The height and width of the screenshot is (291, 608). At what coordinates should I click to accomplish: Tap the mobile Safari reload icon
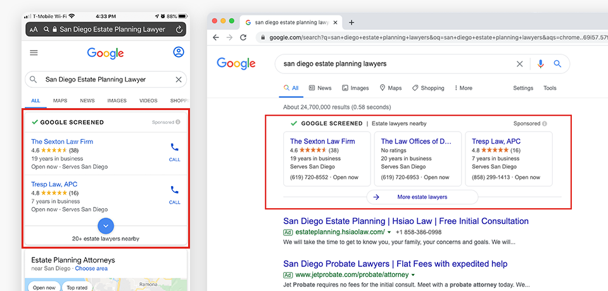[179, 30]
